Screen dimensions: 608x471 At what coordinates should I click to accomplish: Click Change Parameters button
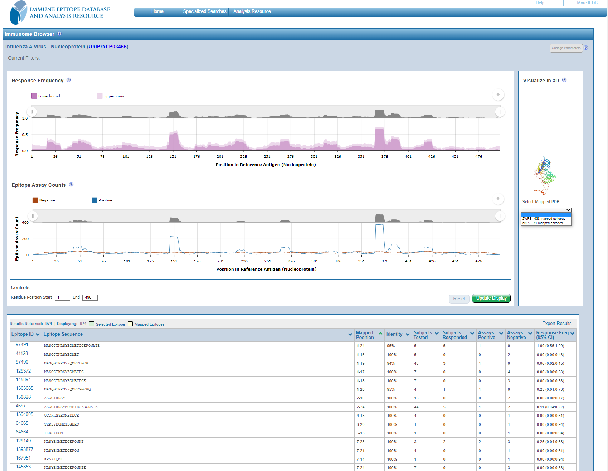(566, 48)
